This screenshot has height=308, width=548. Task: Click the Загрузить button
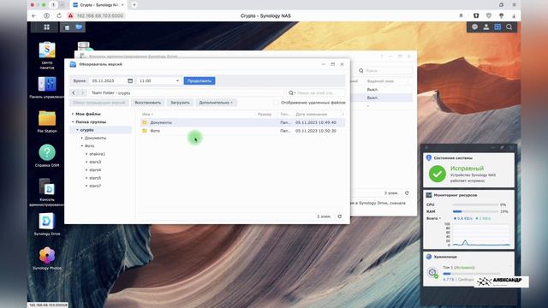pyautogui.click(x=180, y=103)
